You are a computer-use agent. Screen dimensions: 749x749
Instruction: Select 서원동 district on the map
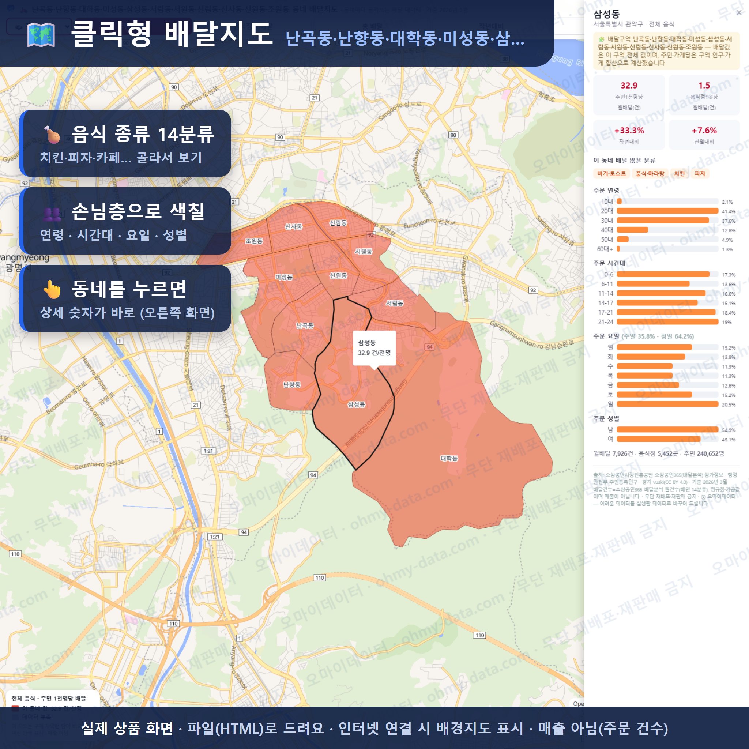coord(363,251)
